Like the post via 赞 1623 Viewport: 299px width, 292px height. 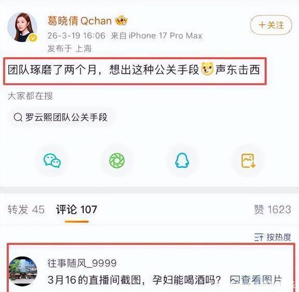[x=273, y=209]
